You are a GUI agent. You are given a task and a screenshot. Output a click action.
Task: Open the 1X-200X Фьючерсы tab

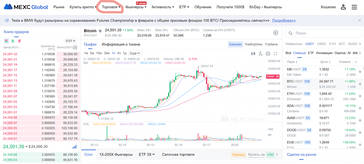point(116,155)
